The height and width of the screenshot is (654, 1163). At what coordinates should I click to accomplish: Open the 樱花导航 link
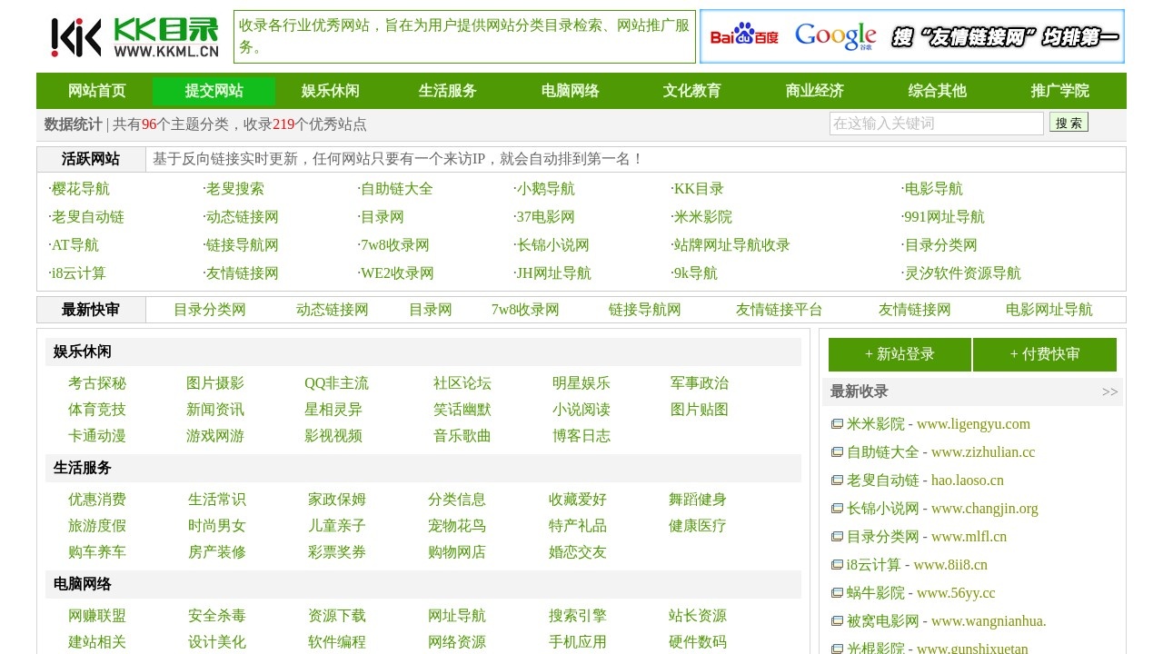point(80,189)
